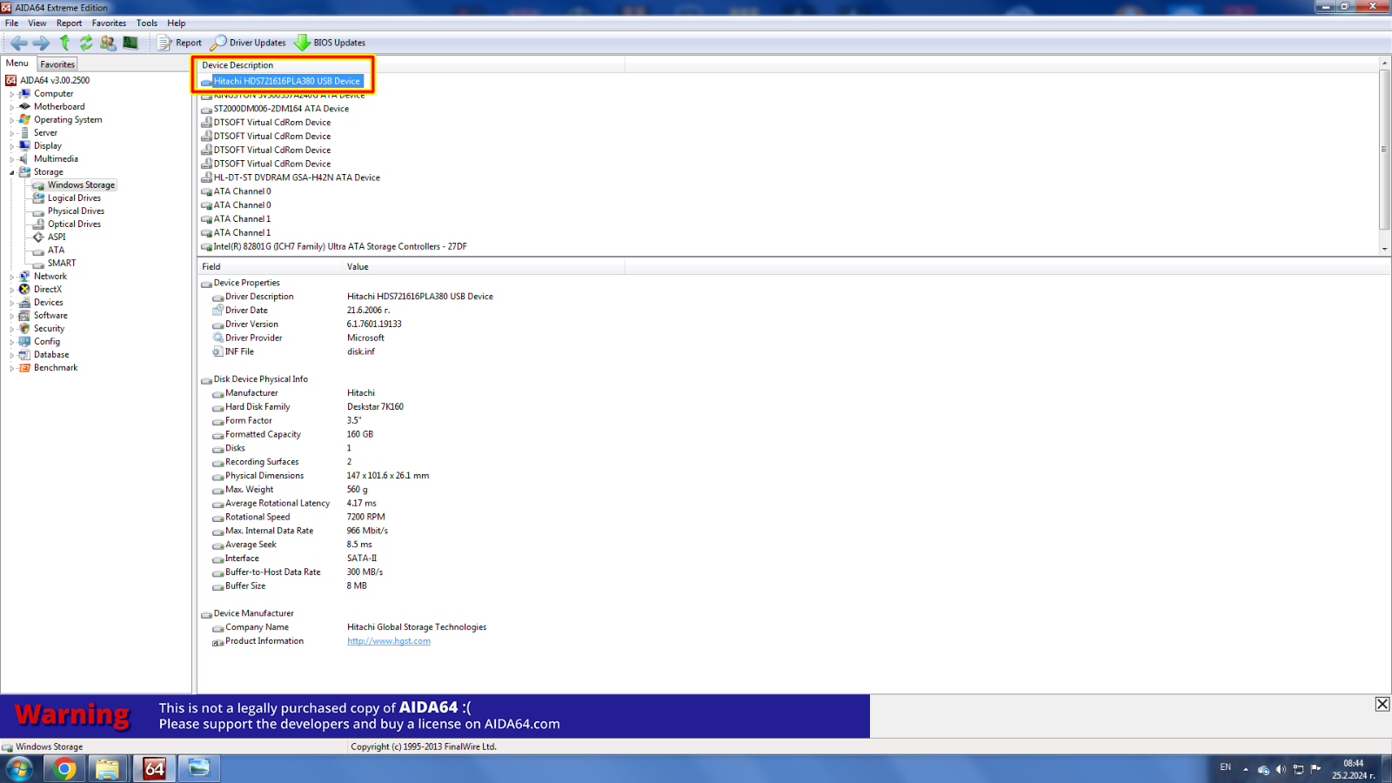Select the Intel(R) 82801G Ultra ATA Storage Controllers row
Viewport: 1392px width, 783px height.
340,247
